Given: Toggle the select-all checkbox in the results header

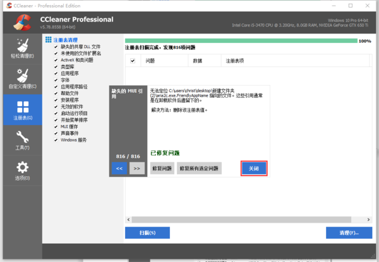Looking at the screenshot, I should tap(133, 61).
